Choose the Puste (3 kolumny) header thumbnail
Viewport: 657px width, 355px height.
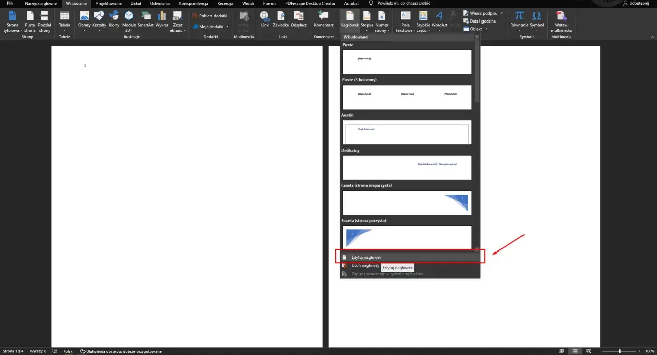tap(407, 97)
